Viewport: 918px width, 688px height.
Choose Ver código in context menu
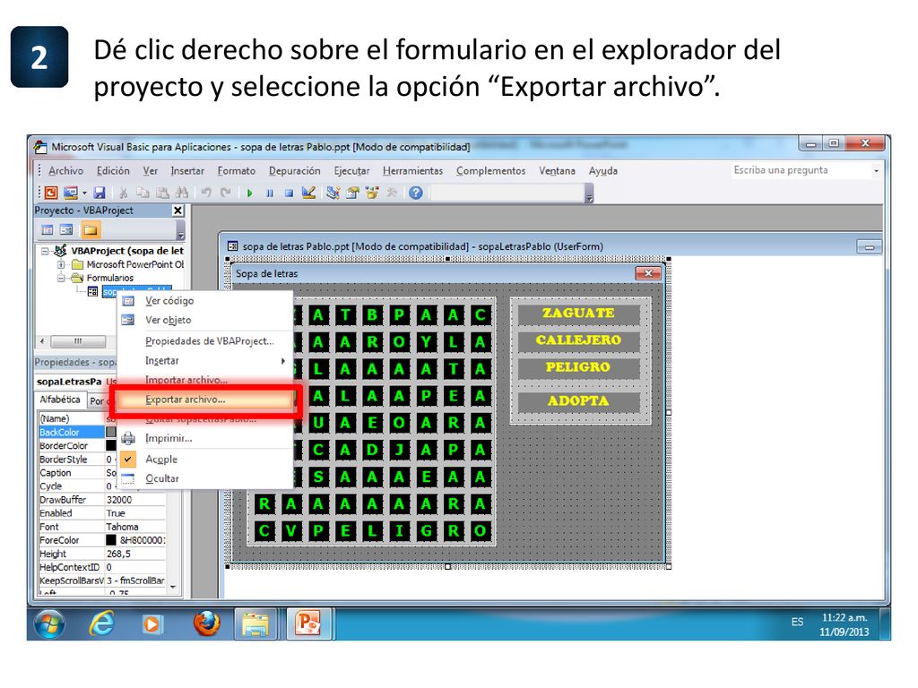(205, 301)
